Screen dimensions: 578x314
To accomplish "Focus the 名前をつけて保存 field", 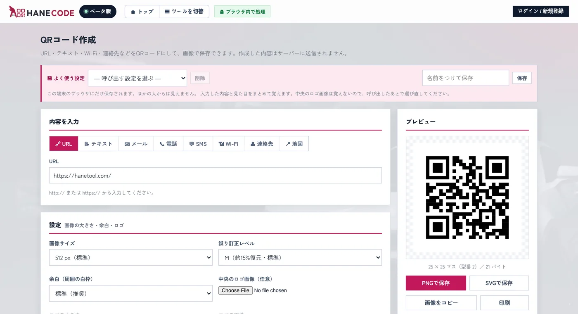I will pos(465,78).
